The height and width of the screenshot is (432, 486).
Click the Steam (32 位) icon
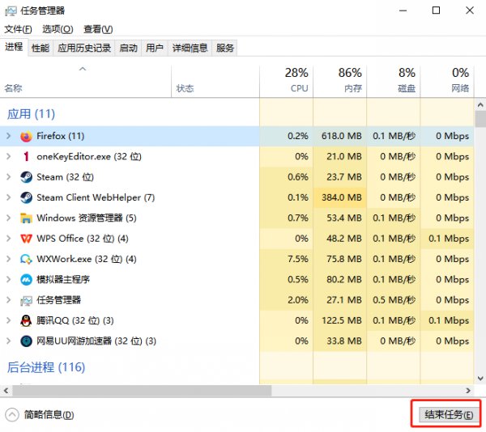pyautogui.click(x=26, y=177)
